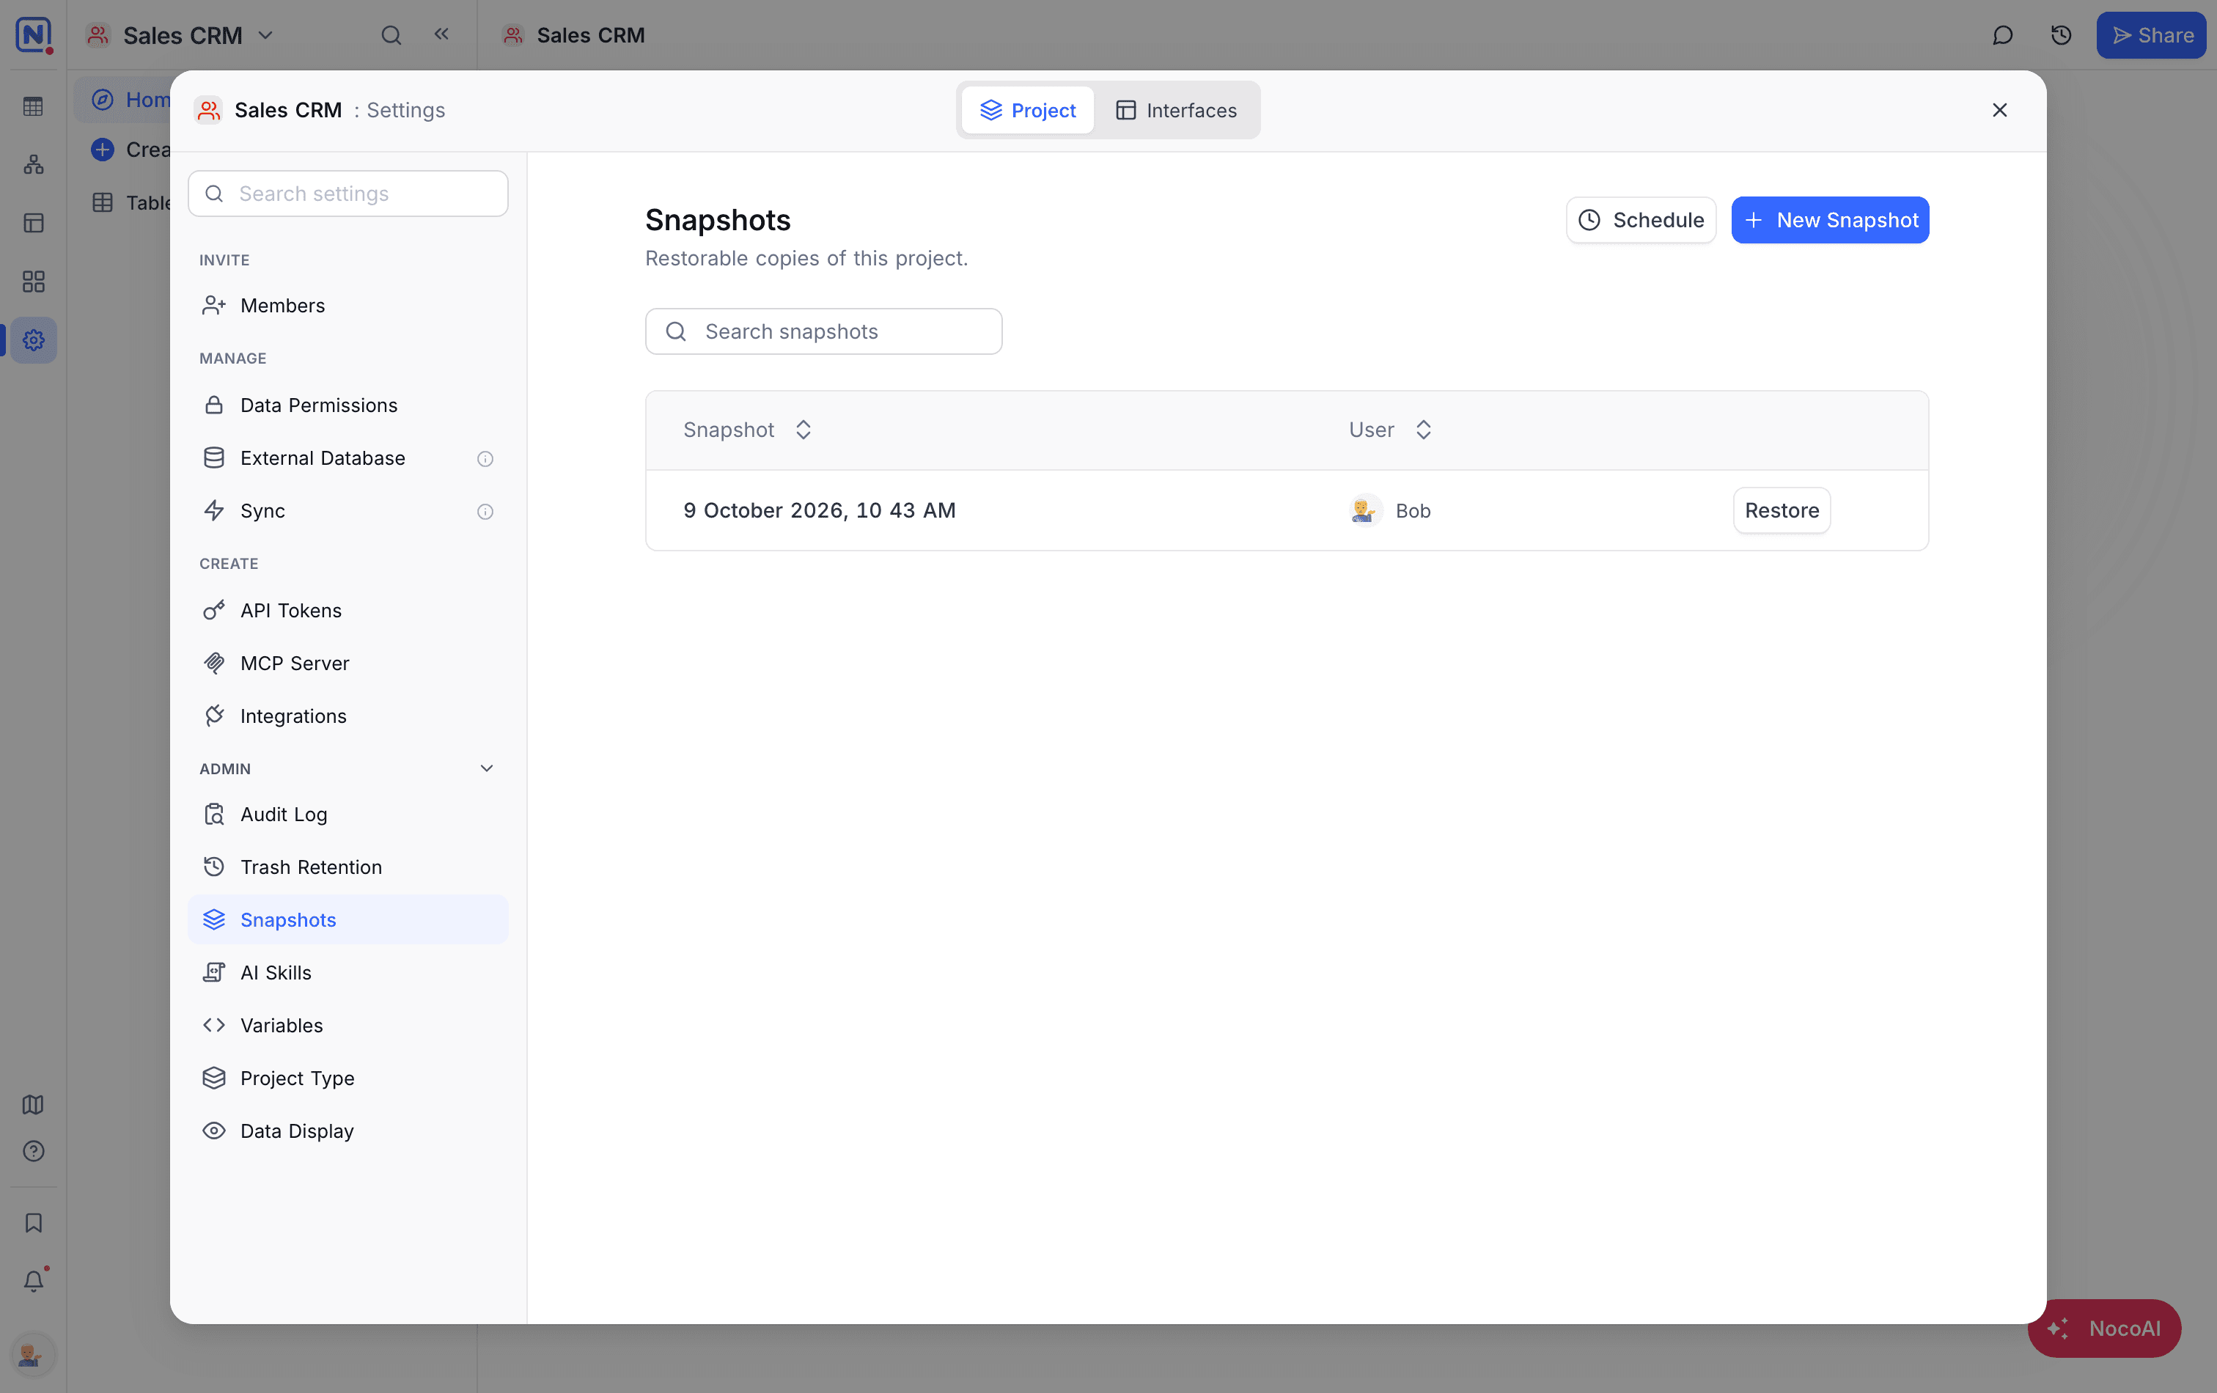Sort by Snapshot column

(804, 430)
